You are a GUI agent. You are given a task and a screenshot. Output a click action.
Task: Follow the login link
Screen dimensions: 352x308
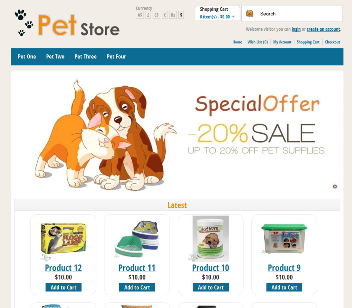click(296, 29)
